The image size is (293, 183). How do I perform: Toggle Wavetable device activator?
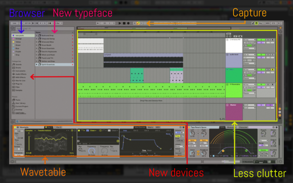pos(15,127)
